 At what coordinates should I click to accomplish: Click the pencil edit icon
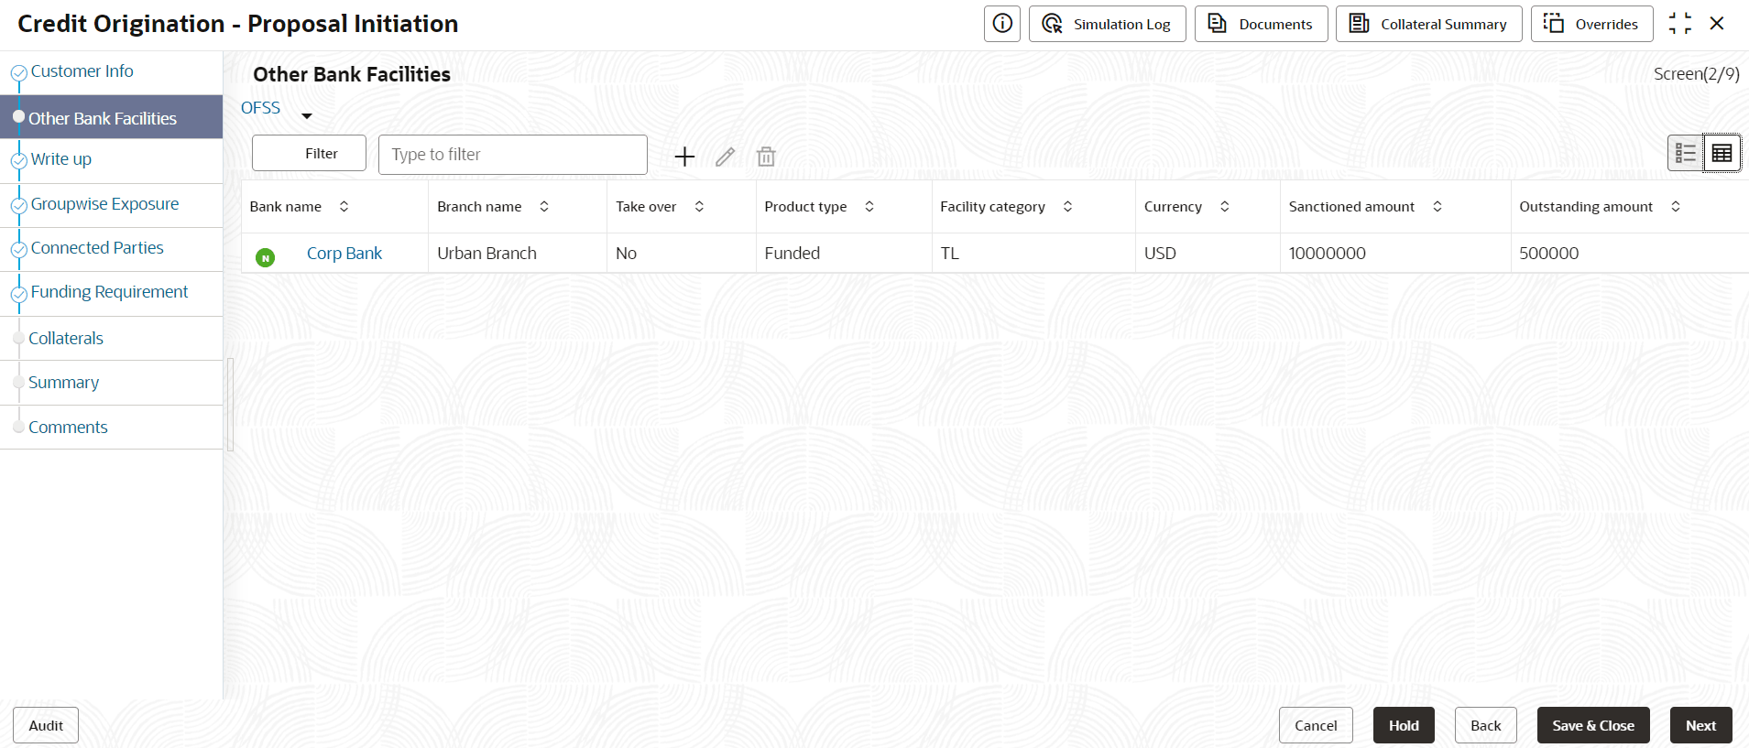[x=725, y=157]
